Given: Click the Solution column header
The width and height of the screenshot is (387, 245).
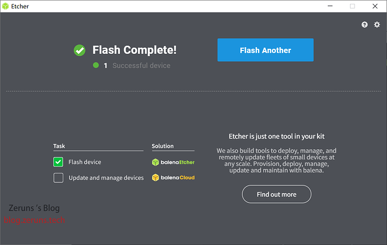Looking at the screenshot, I should [x=163, y=146].
